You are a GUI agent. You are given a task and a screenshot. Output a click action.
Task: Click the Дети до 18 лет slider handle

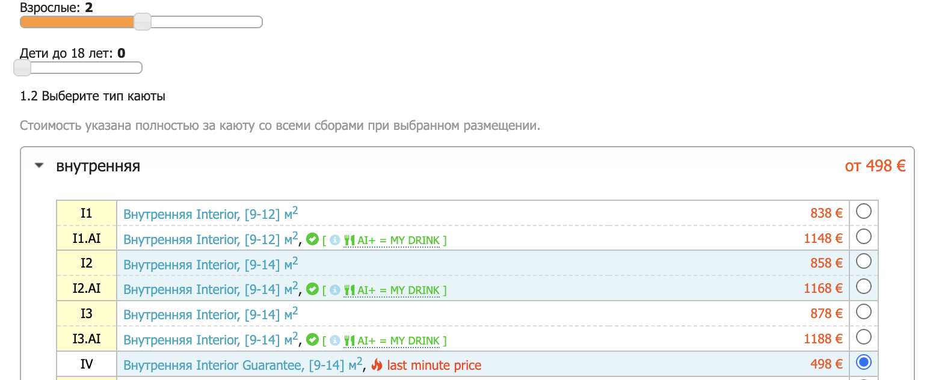22,68
